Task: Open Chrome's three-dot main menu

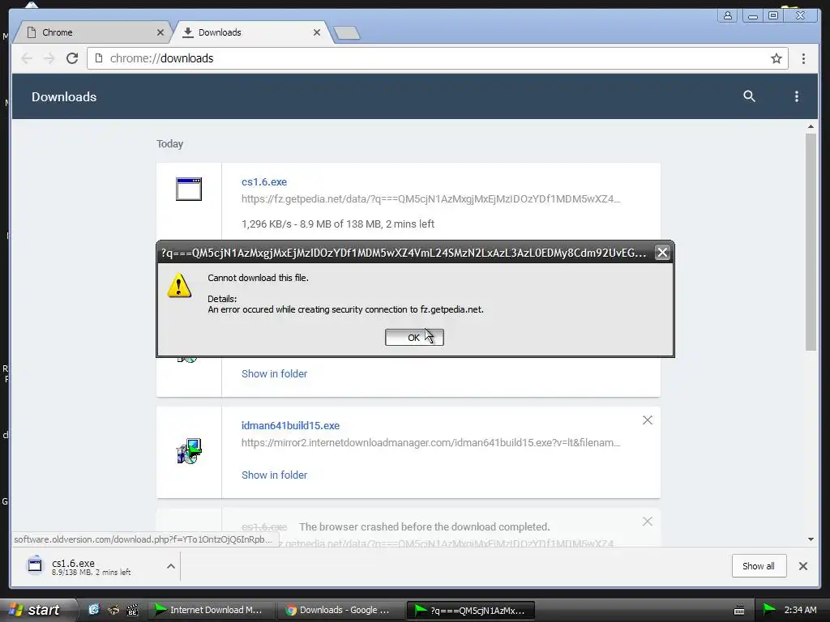Action: [x=803, y=58]
